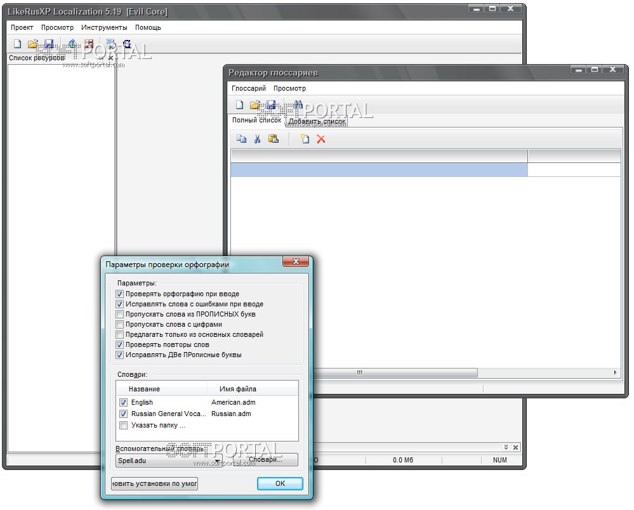Open the Инструменты menu
Viewport: 634px width, 510px height.
(x=104, y=27)
